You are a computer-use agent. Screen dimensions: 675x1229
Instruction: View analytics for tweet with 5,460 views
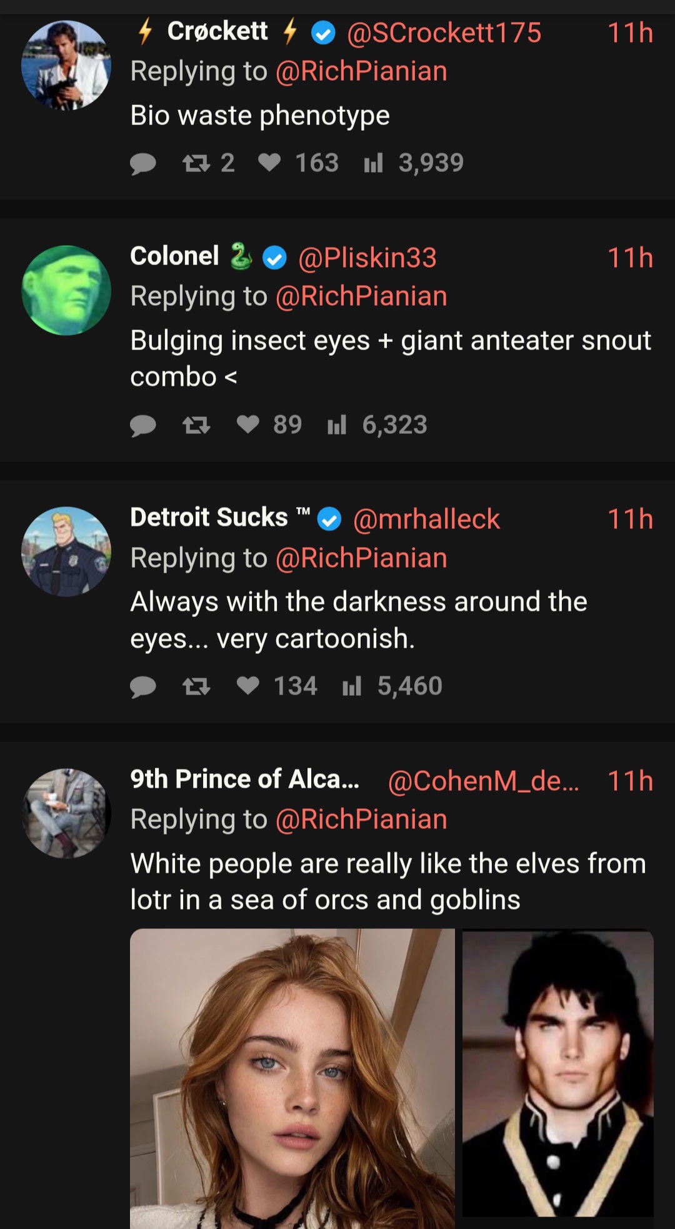click(x=352, y=686)
